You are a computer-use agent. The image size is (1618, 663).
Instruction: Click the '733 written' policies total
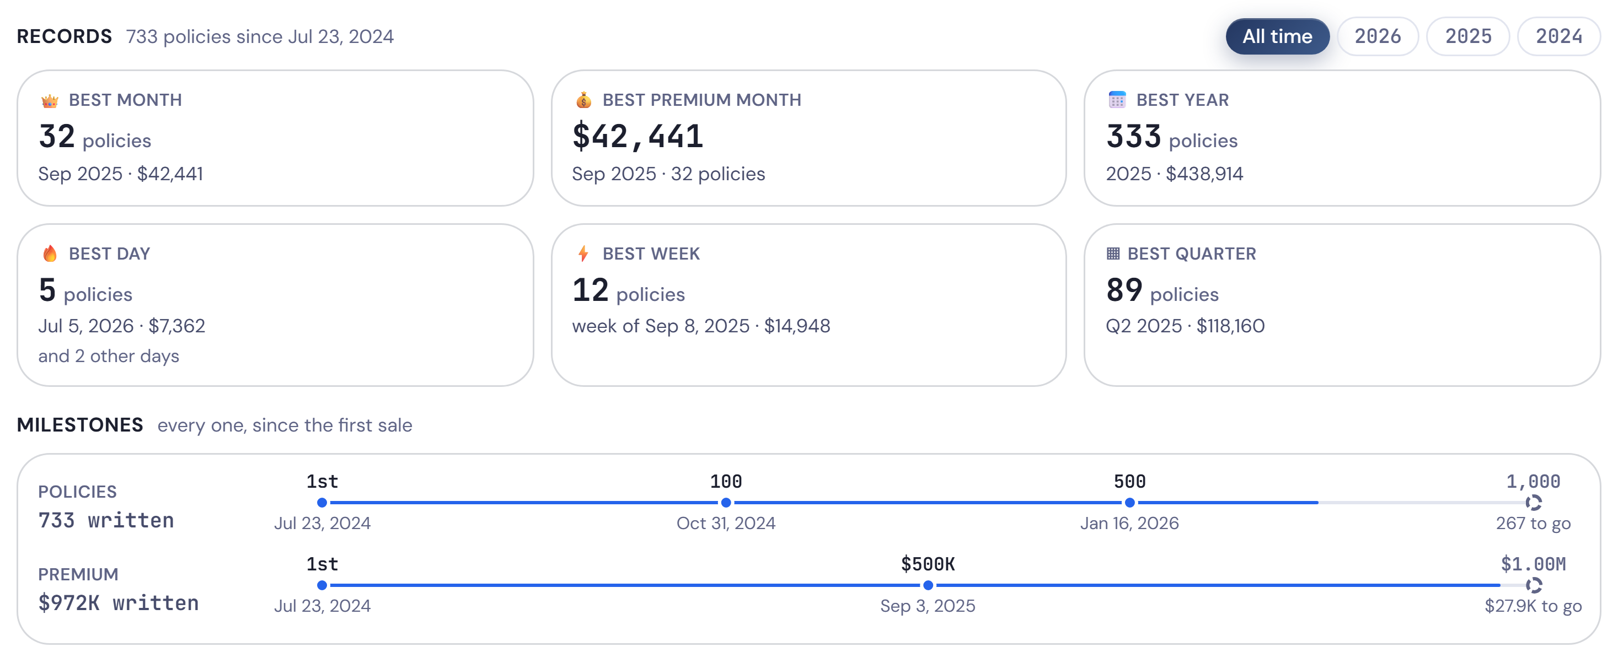click(106, 520)
